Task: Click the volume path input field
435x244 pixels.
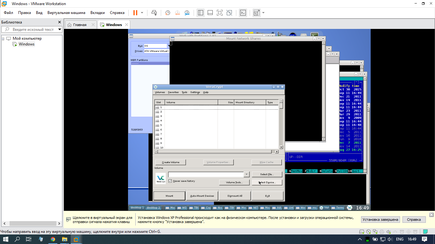Action: [206, 174]
